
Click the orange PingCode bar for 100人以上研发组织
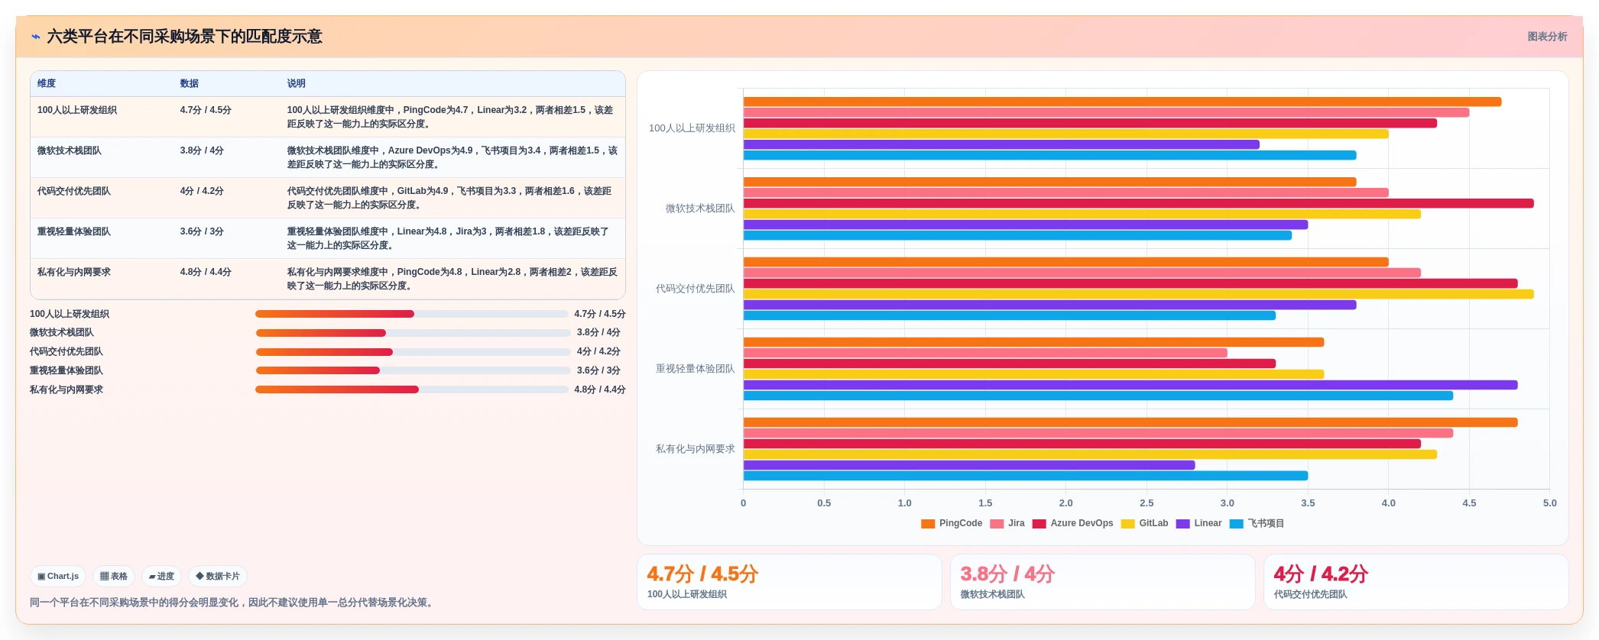pyautogui.click(x=1123, y=102)
